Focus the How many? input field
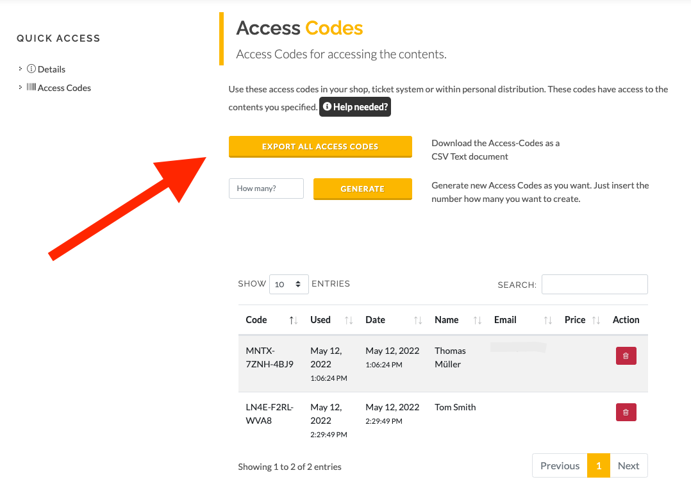 [266, 188]
